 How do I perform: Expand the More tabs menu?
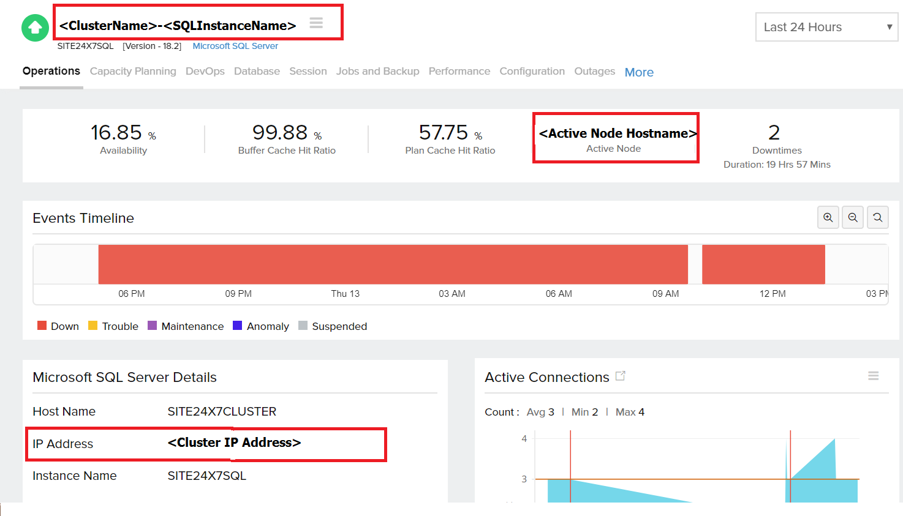point(639,72)
